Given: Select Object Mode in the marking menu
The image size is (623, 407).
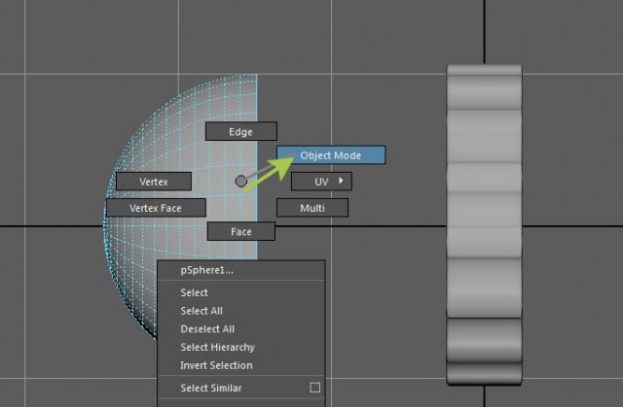Looking at the screenshot, I should [x=331, y=155].
